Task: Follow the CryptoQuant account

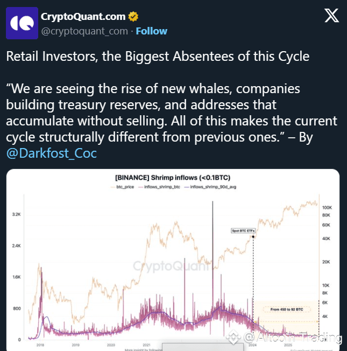Action: tap(151, 31)
